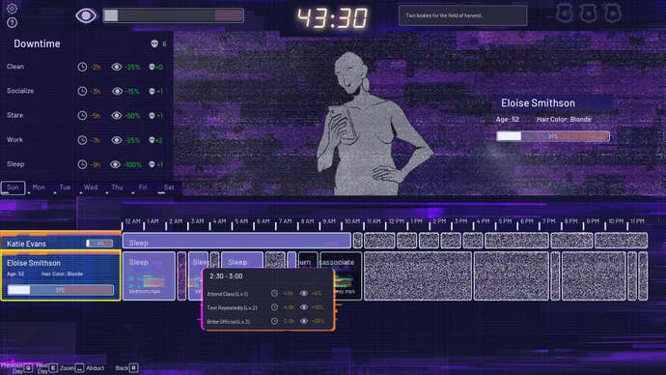Screen dimensions: 666x375
Task: Click the middle police badge icon
Action: 588,14
